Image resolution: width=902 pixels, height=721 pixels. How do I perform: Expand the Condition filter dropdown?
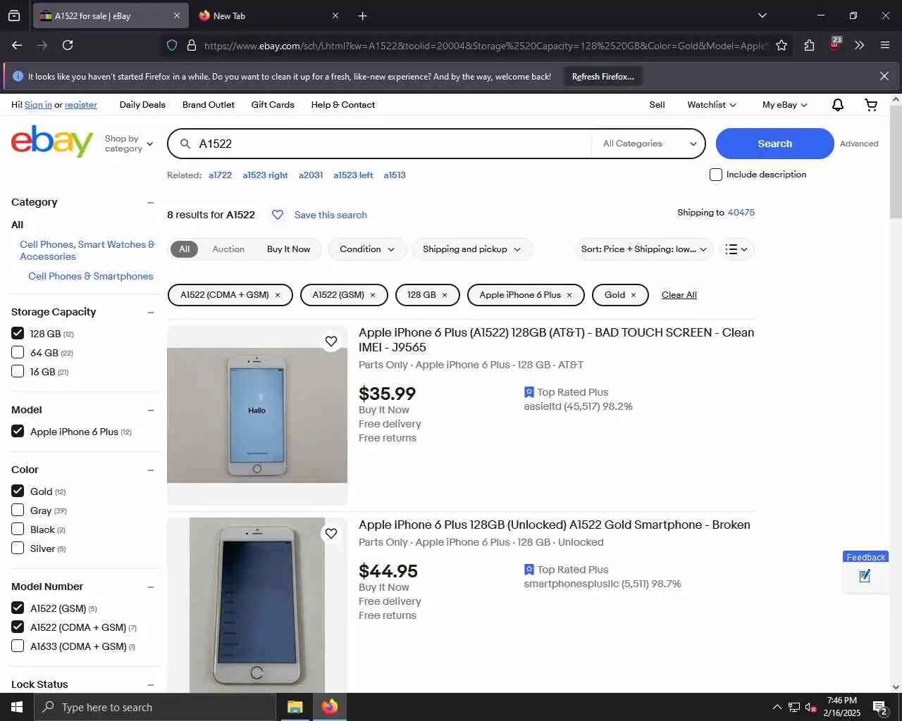click(x=367, y=249)
